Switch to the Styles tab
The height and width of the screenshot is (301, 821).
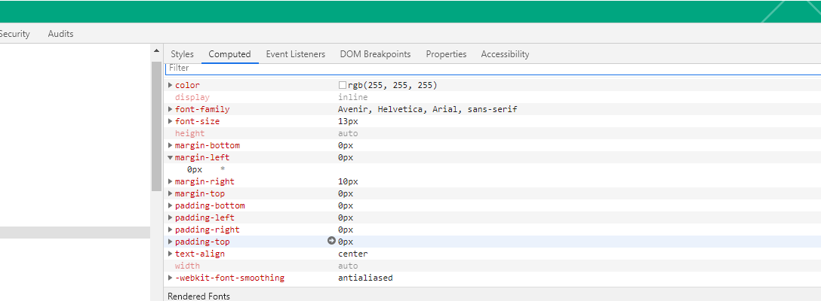(x=182, y=54)
